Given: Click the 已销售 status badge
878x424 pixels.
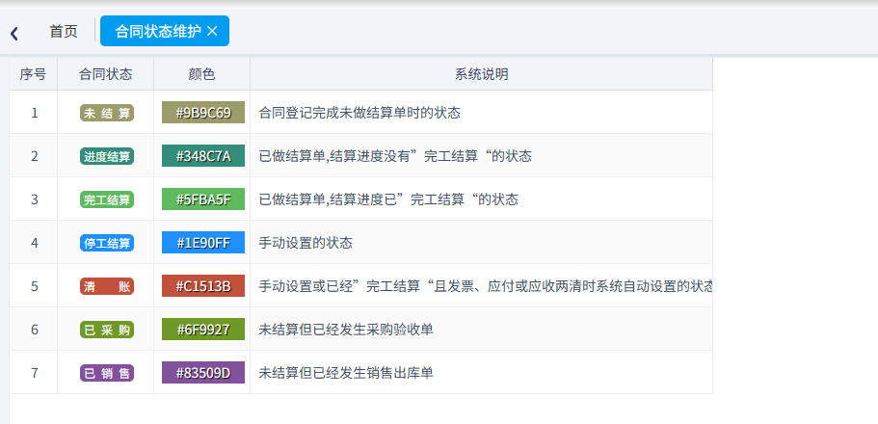Looking at the screenshot, I should [x=107, y=373].
